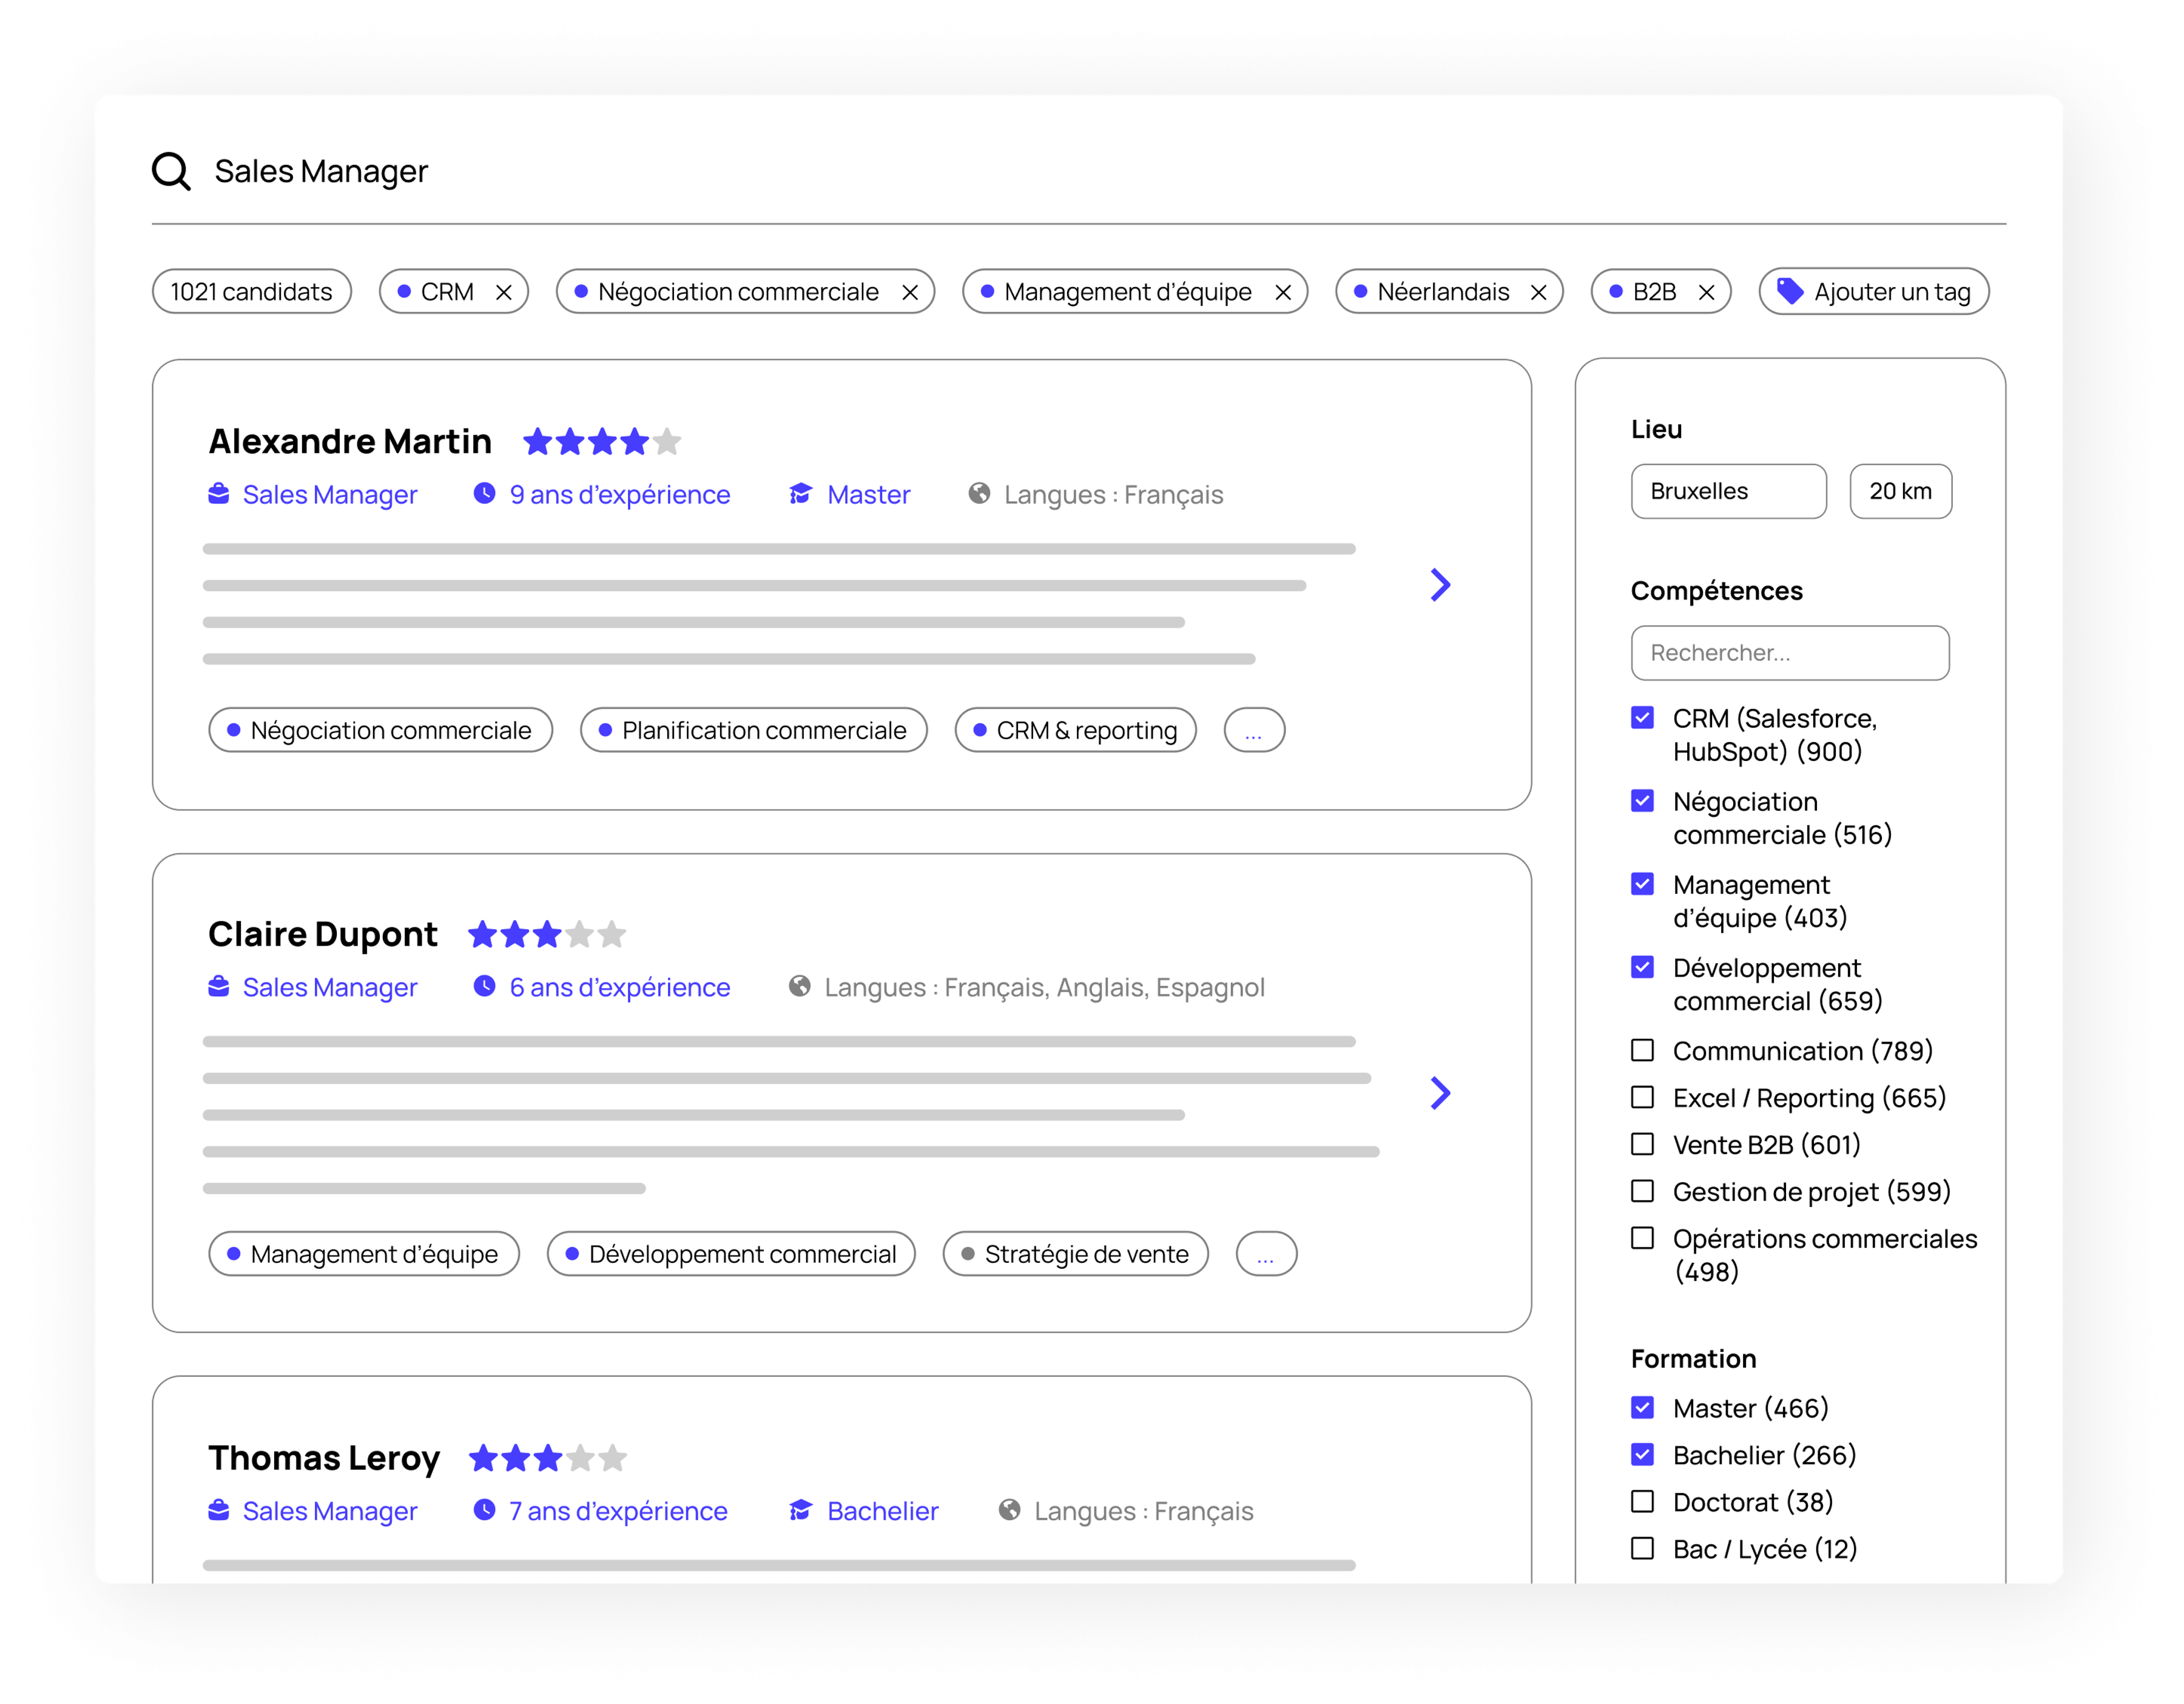Uncheck CRM (Salesforce, HubSpot) checkbox
The image size is (2184, 1704).
point(1642,718)
